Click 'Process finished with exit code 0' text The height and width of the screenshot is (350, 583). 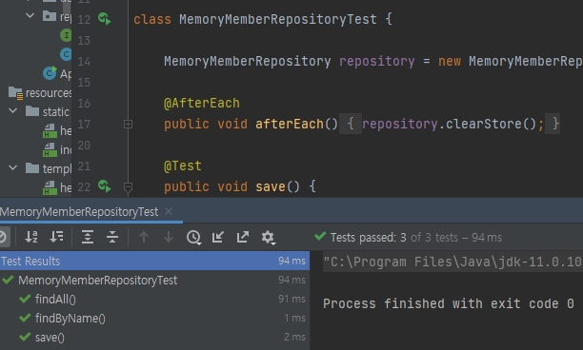[449, 304]
